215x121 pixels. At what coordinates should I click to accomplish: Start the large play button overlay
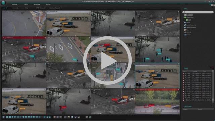point(107,61)
